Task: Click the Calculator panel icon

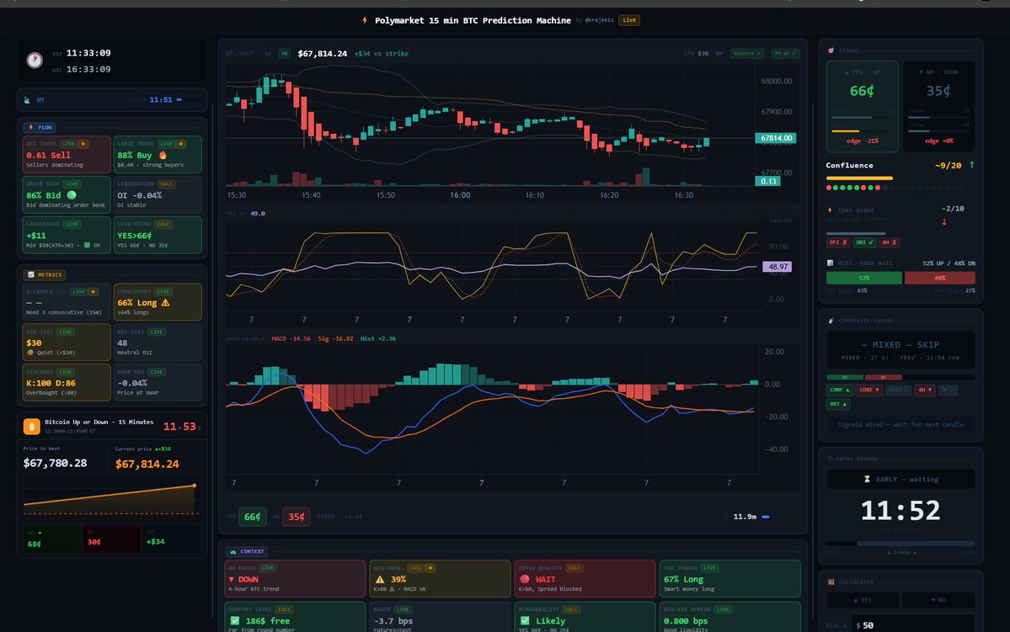Action: [831, 582]
